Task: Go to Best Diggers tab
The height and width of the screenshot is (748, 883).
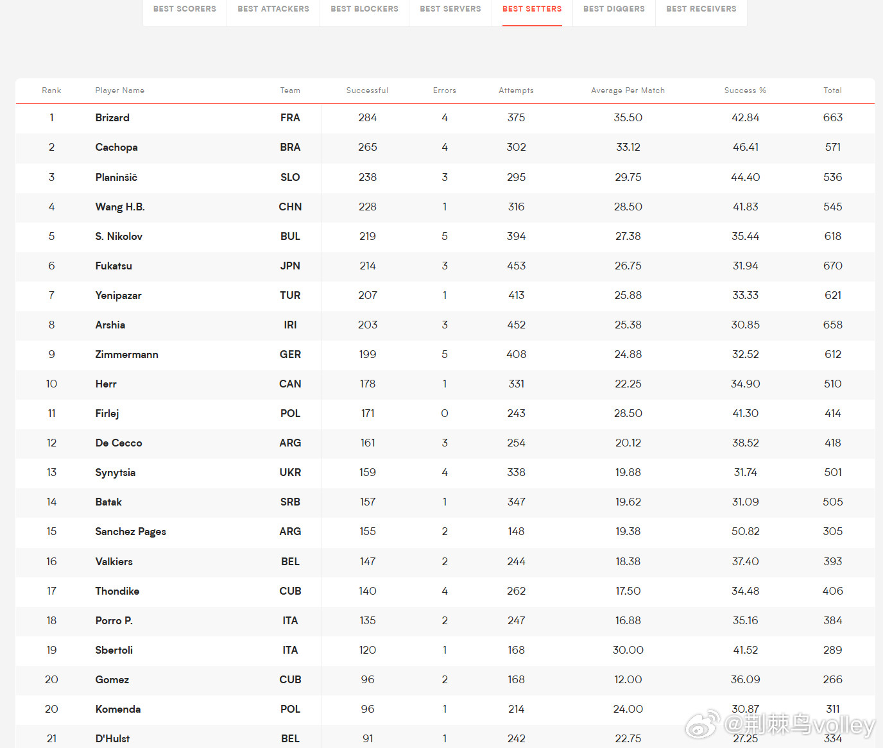Action: pos(614,9)
